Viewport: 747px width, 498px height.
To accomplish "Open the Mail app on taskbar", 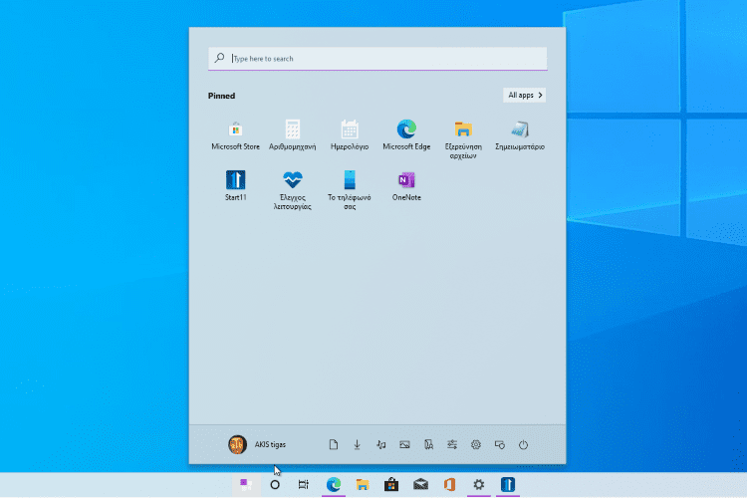I will tap(420, 485).
